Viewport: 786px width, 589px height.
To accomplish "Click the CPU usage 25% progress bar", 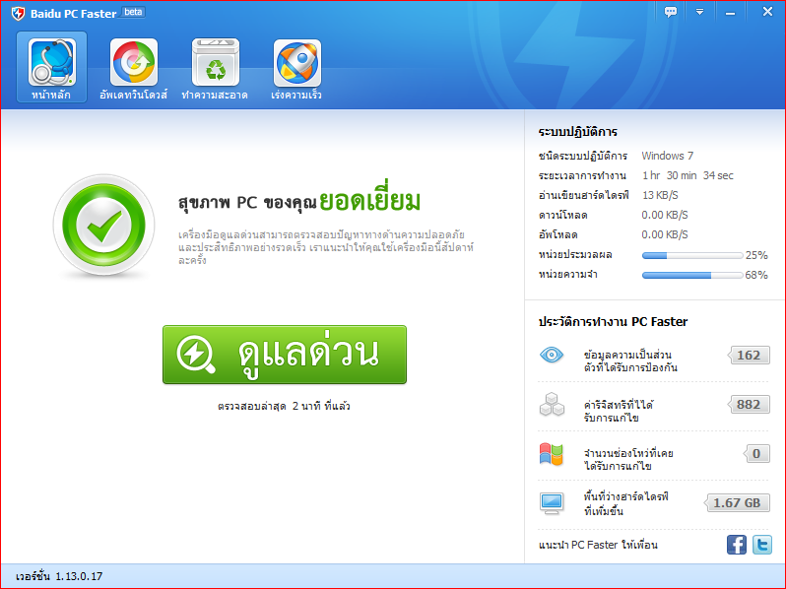I will [692, 256].
